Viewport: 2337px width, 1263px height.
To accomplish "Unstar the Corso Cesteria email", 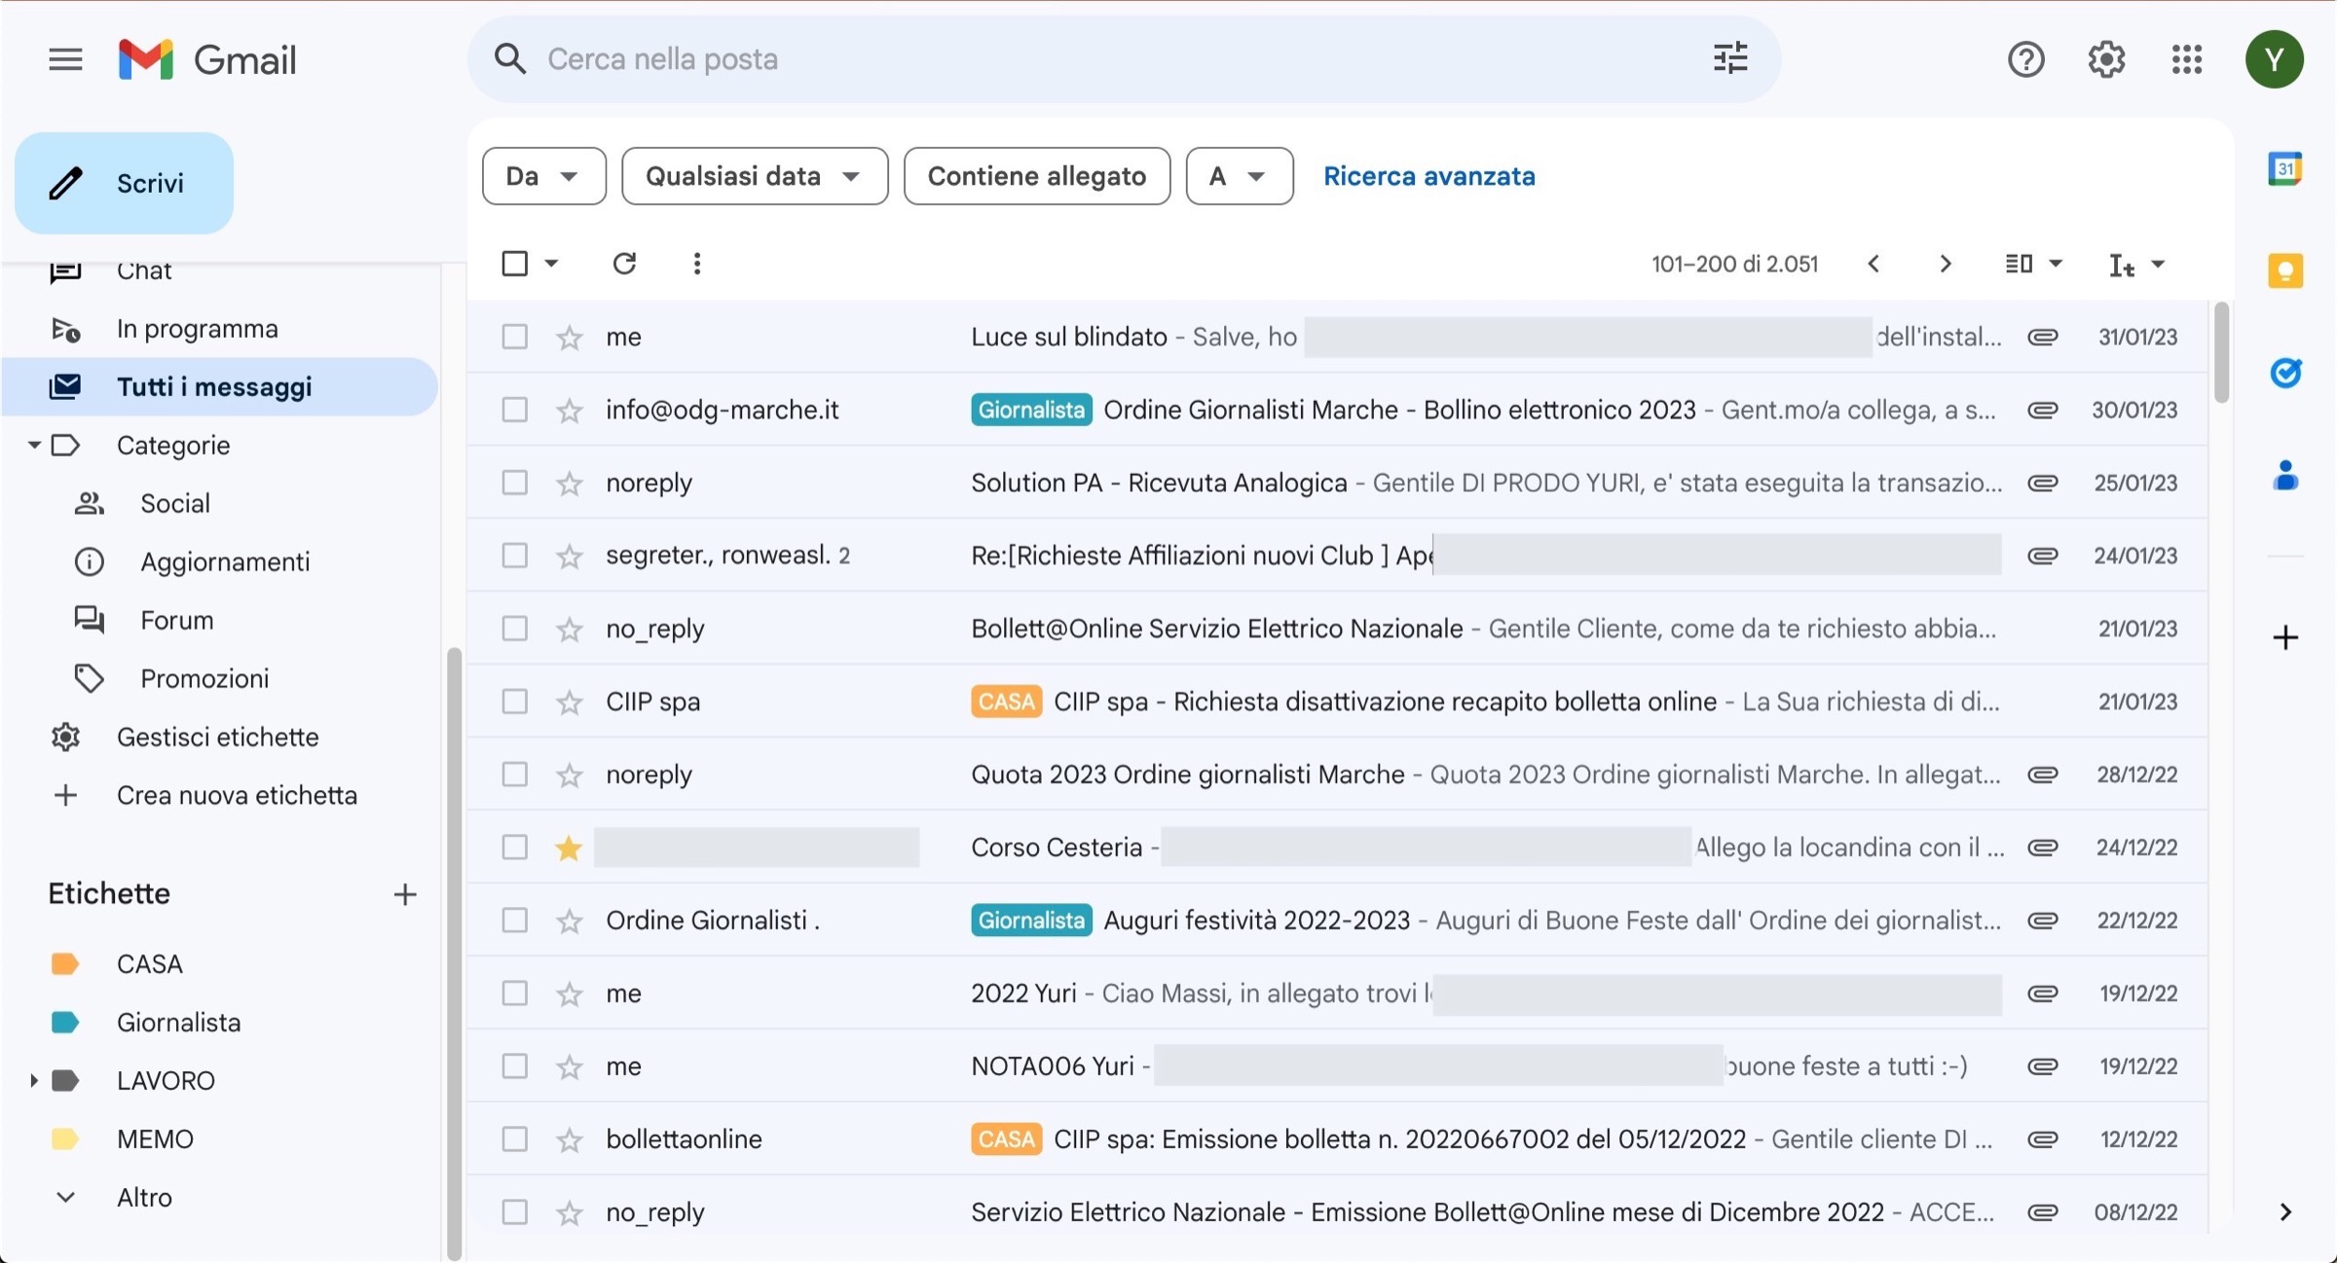I will click(x=569, y=848).
